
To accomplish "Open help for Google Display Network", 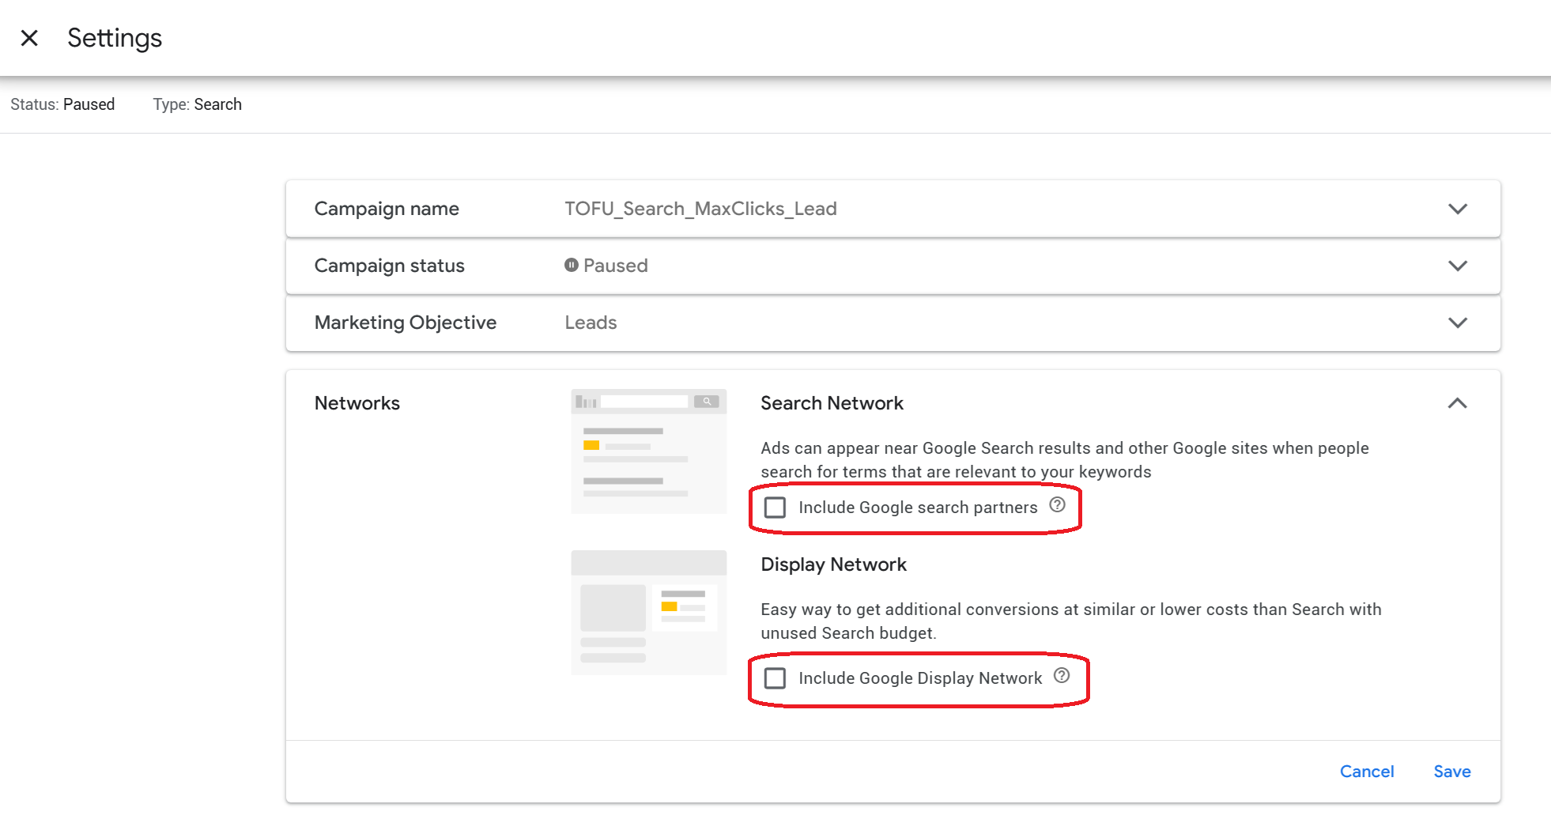I will [x=1062, y=676].
